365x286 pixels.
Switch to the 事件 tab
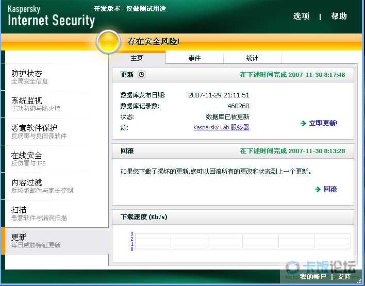[194, 58]
